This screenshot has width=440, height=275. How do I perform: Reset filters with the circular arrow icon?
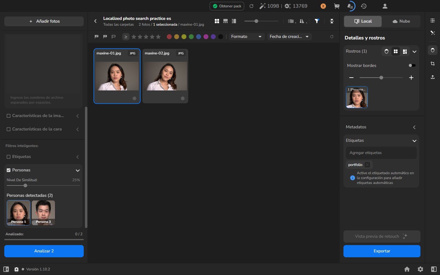pos(332,37)
